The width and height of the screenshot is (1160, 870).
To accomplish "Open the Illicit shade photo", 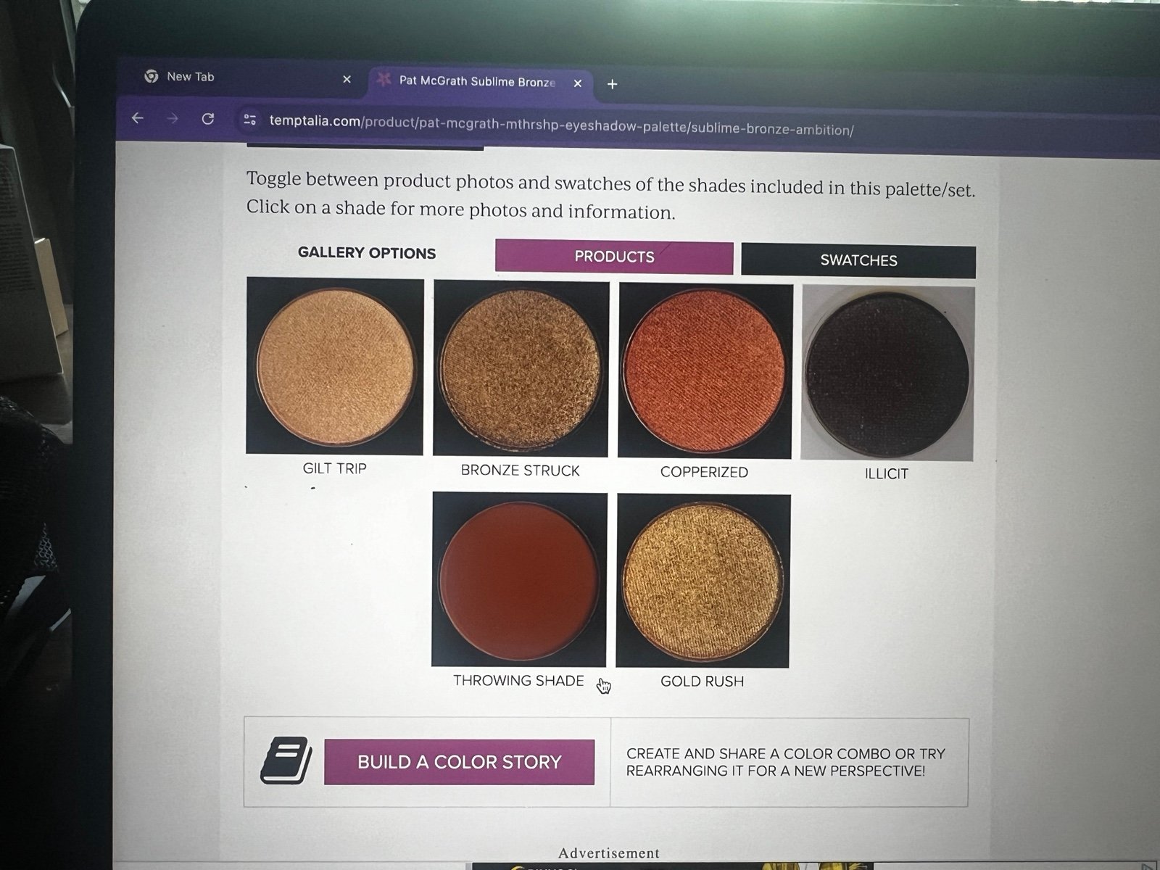I will tap(887, 373).
